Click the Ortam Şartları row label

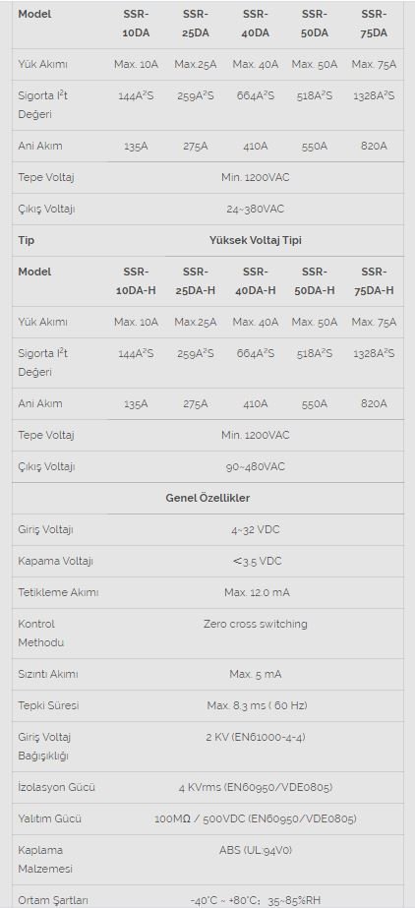(53, 900)
